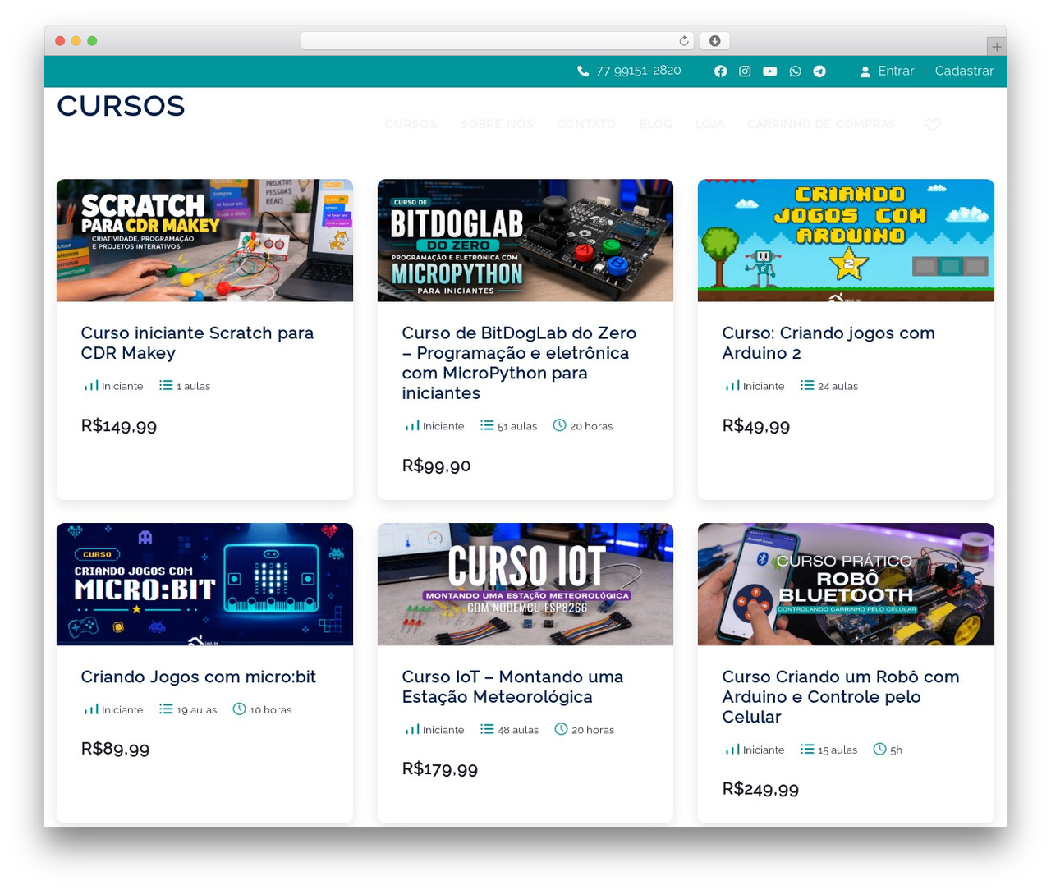Open the wishlist heart icon
Screen dimensions: 1051x890
[933, 125]
